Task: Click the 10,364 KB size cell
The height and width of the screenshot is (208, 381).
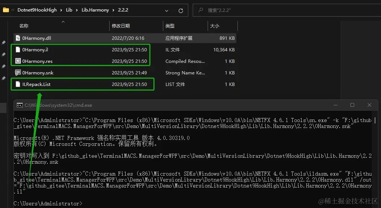Action: tap(224, 50)
